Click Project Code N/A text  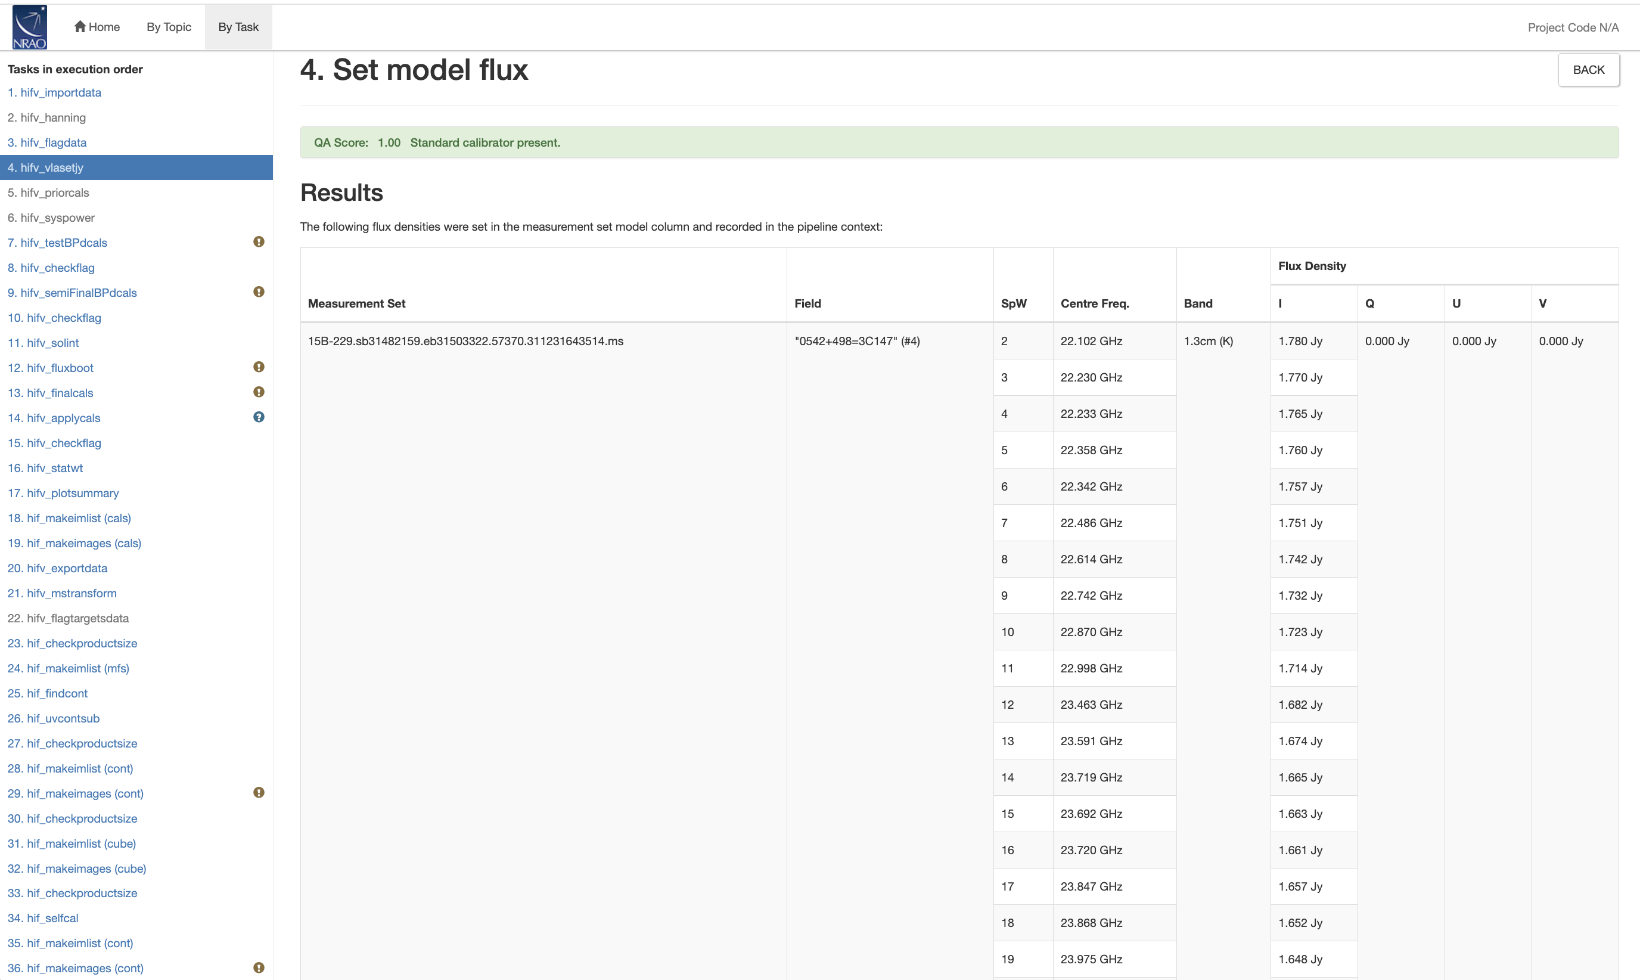1573,28
